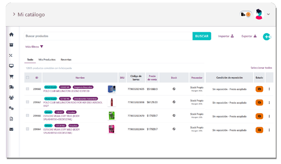Click the round add product button
Viewport: 281px width, 164px height.
click(266, 37)
